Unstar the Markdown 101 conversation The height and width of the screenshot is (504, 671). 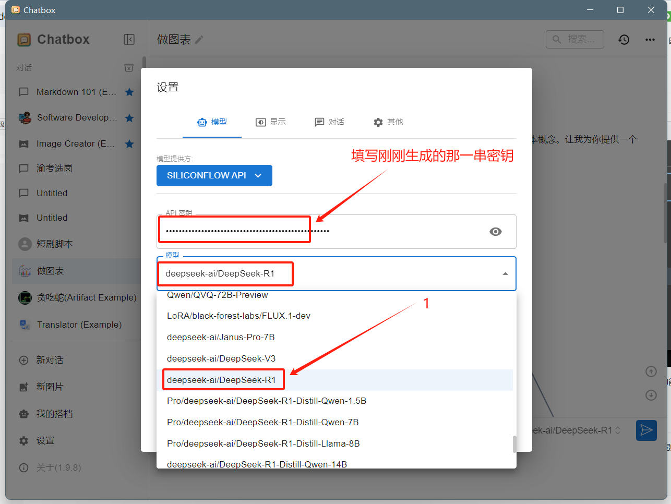[x=129, y=92]
